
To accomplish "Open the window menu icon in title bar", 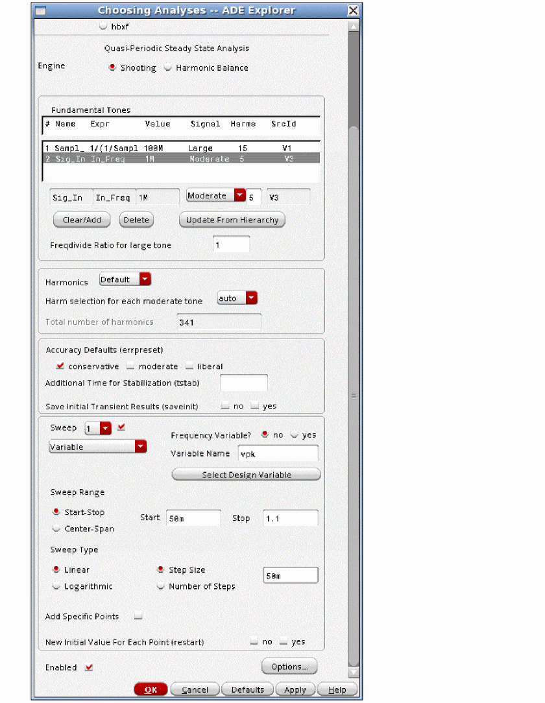I will [40, 10].
